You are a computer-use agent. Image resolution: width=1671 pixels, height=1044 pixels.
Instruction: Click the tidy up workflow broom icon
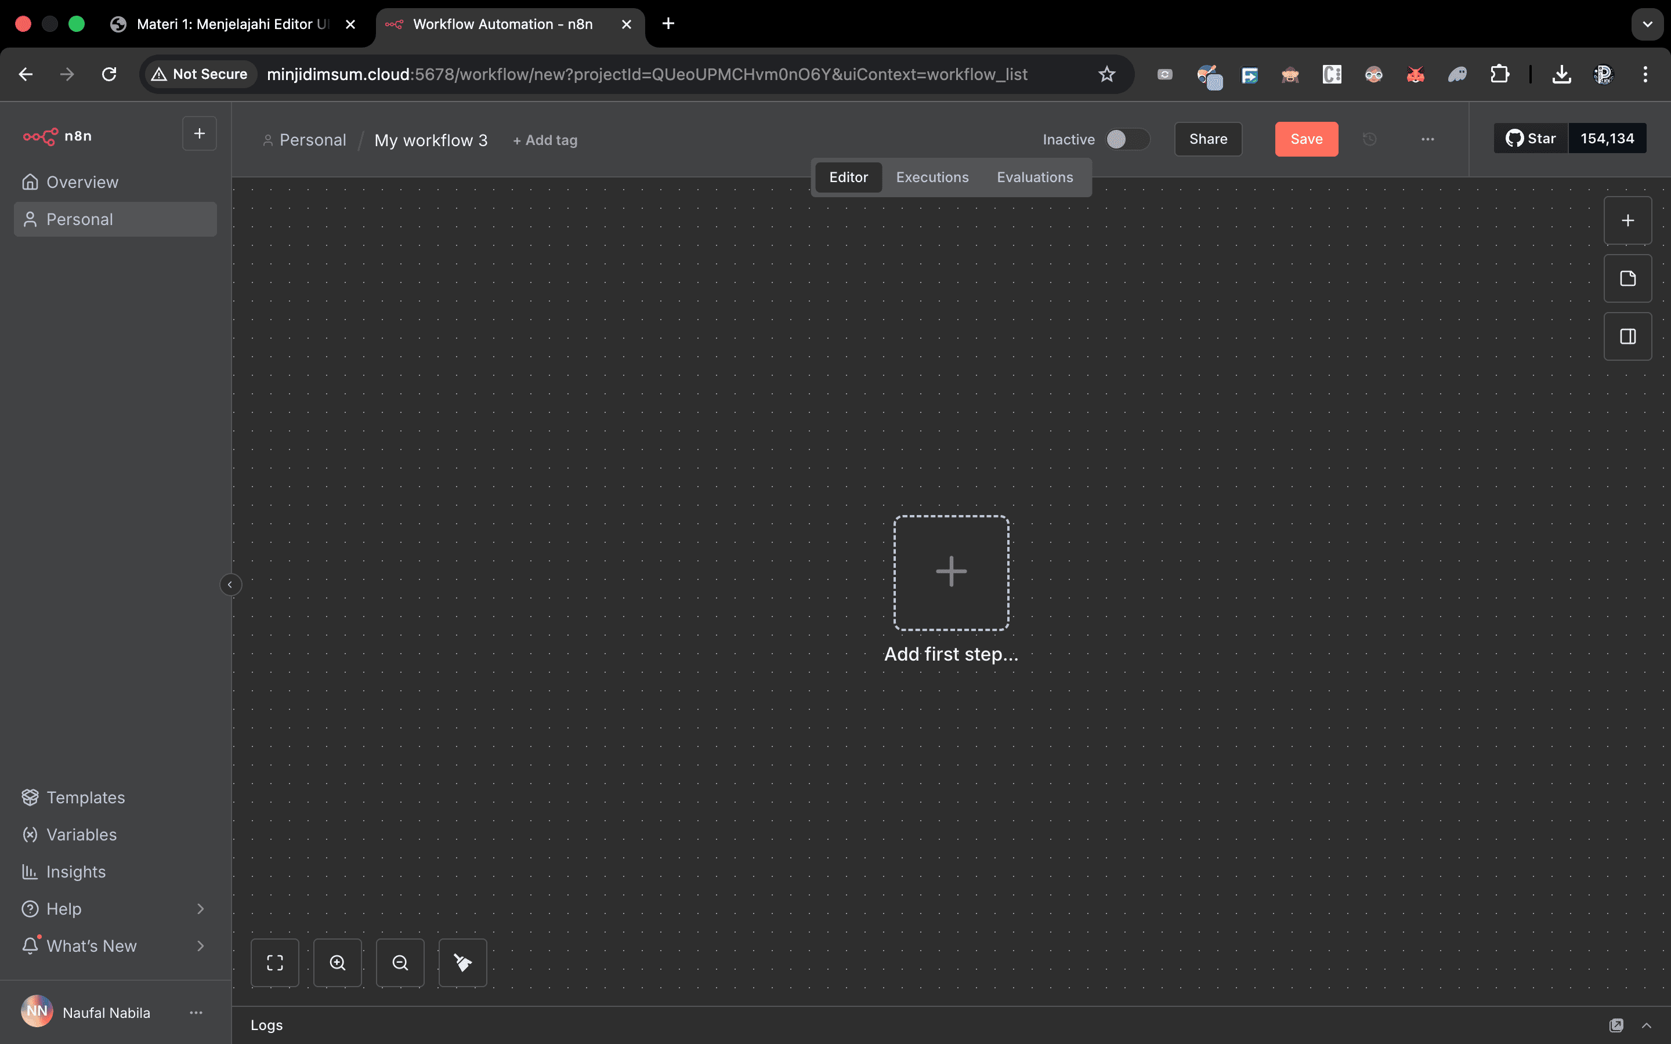[x=462, y=963]
